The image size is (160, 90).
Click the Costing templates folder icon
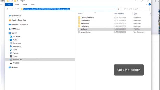(79, 18)
